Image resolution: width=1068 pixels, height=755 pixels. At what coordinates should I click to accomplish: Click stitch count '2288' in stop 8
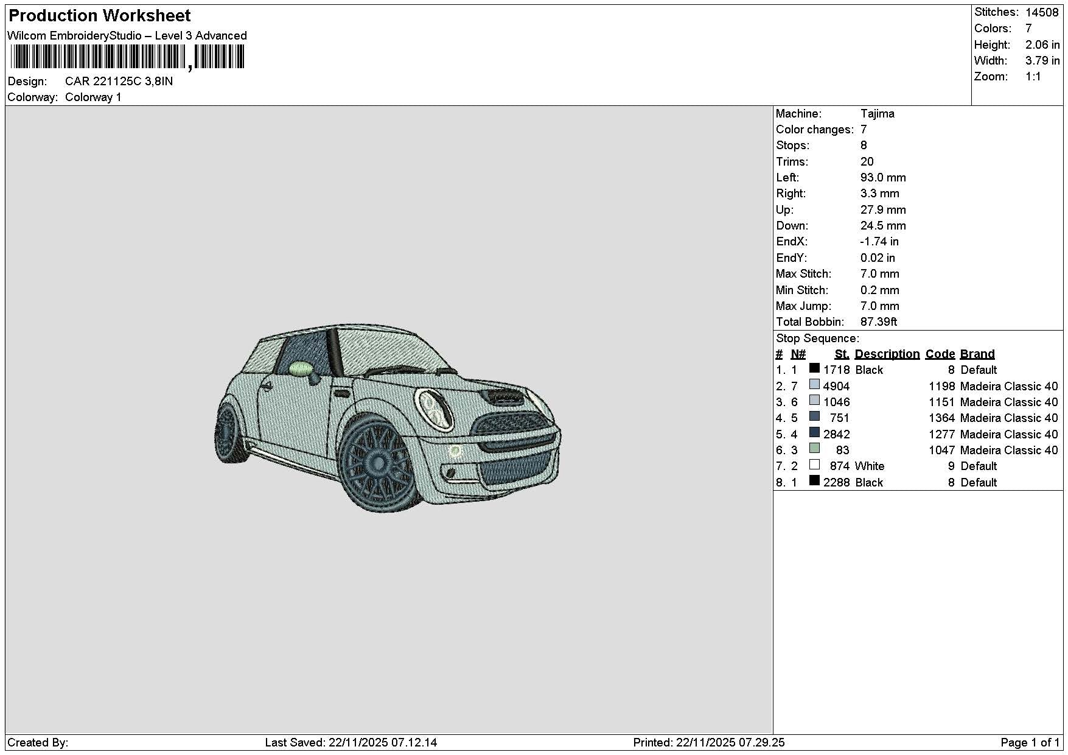coord(836,483)
